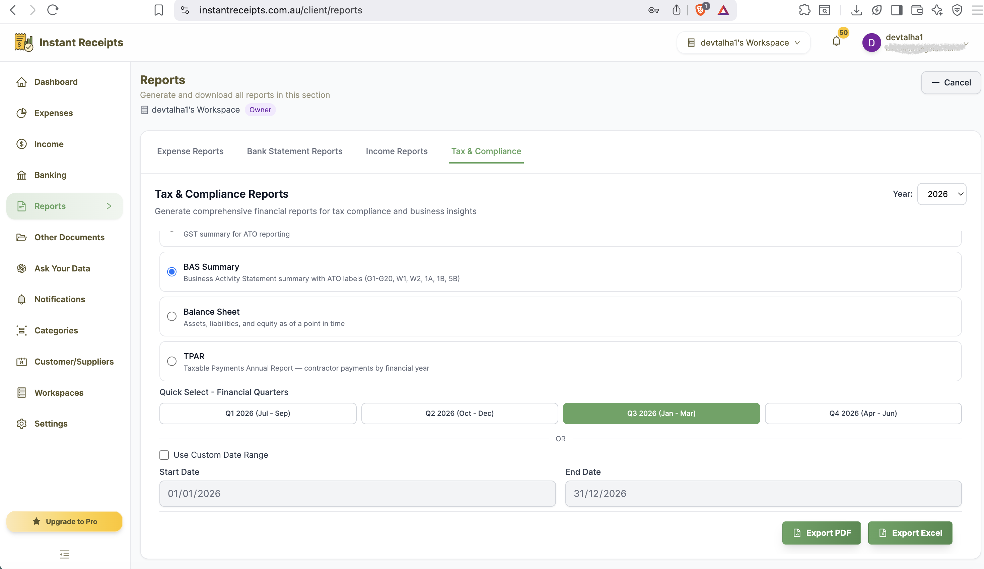984x569 pixels.
Task: Open the site settings icon in address bar
Action: [x=185, y=10]
